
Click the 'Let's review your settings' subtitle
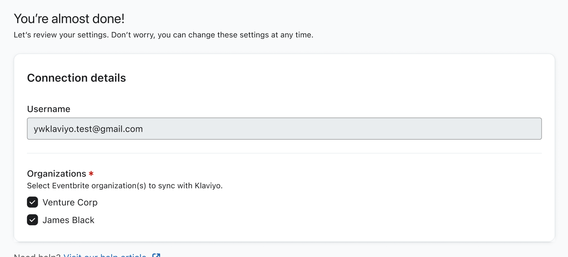point(61,35)
